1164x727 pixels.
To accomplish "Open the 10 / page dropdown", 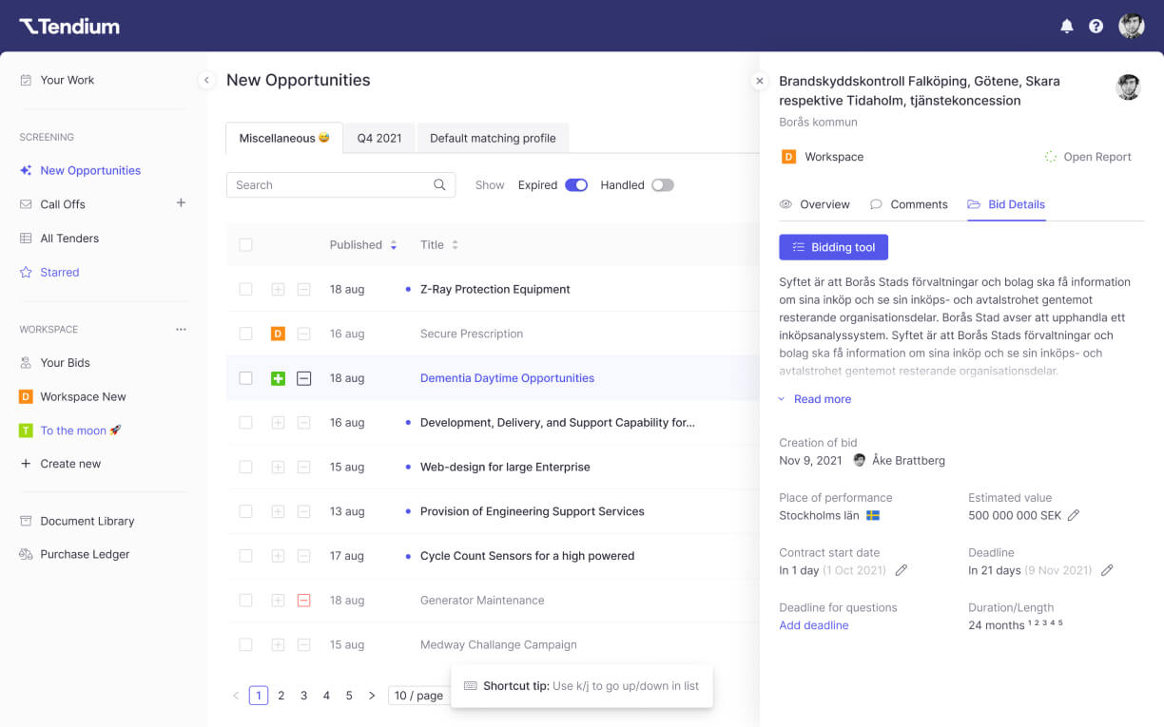I will click(x=418, y=696).
